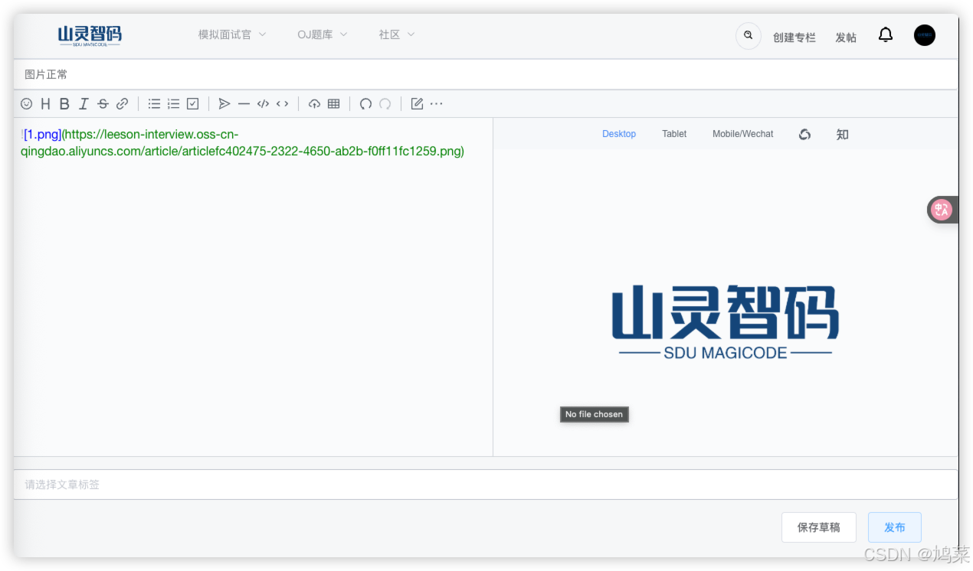Image resolution: width=973 pixels, height=571 pixels.
Task: Insert an unordered bullet list
Action: [x=154, y=104]
